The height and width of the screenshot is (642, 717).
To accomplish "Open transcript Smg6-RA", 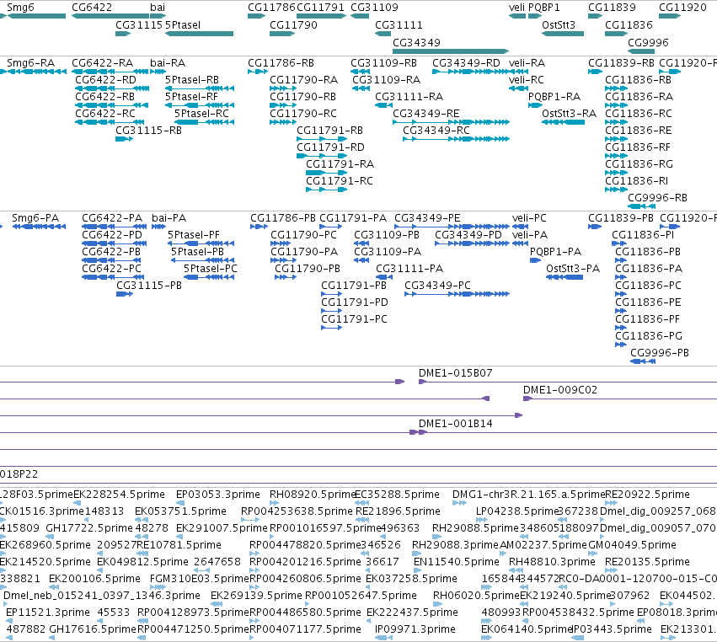I will point(30,62).
